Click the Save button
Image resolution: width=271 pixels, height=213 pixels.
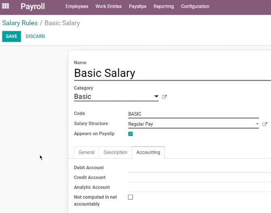12,37
